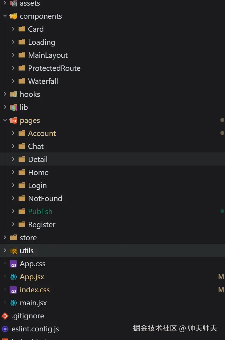Click the lib folder books icon

click(x=14, y=108)
